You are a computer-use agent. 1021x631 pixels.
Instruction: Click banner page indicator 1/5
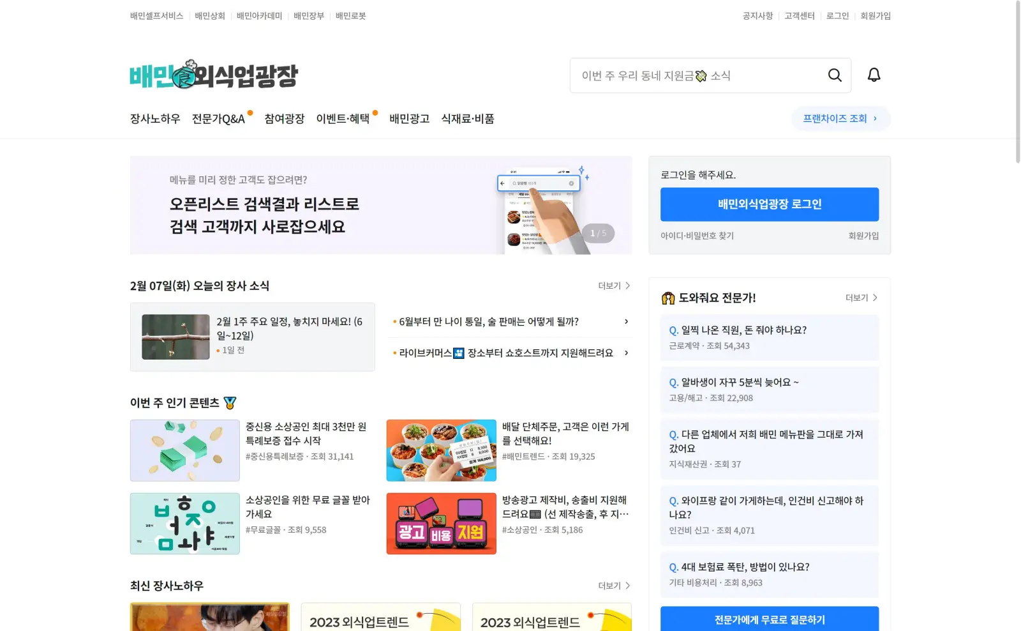pos(598,233)
